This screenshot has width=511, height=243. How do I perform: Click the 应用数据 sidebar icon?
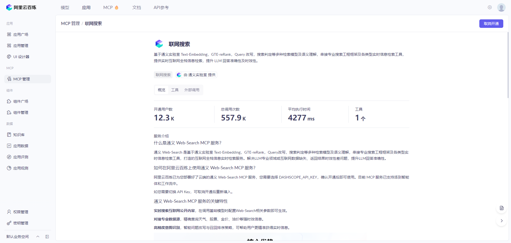pos(9,146)
